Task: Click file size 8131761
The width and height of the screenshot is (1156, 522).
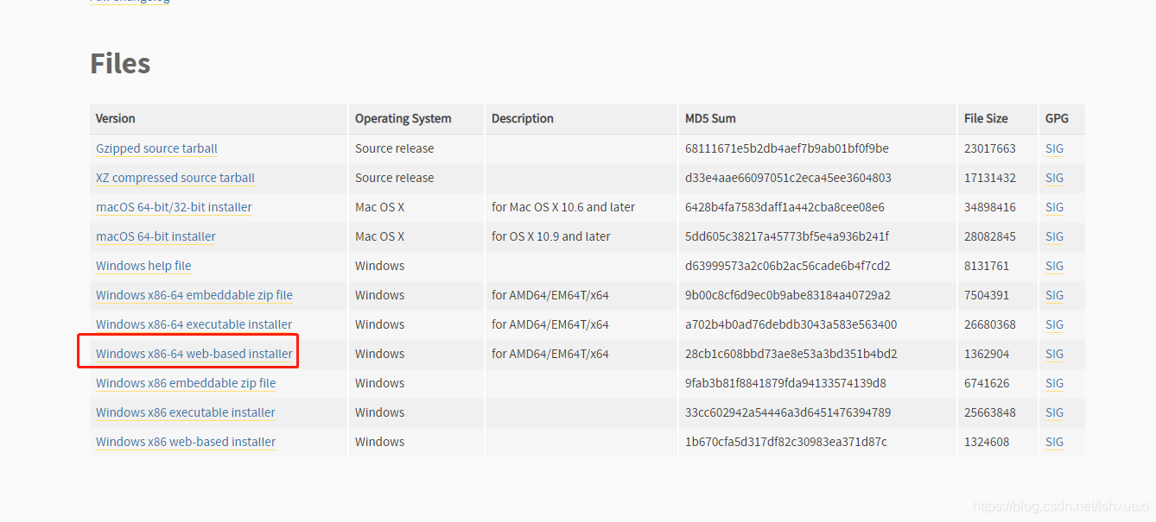Action: point(987,266)
